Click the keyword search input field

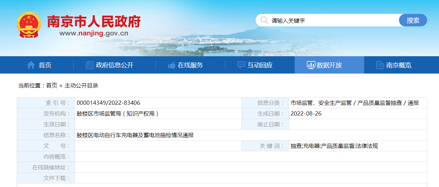click(x=330, y=20)
